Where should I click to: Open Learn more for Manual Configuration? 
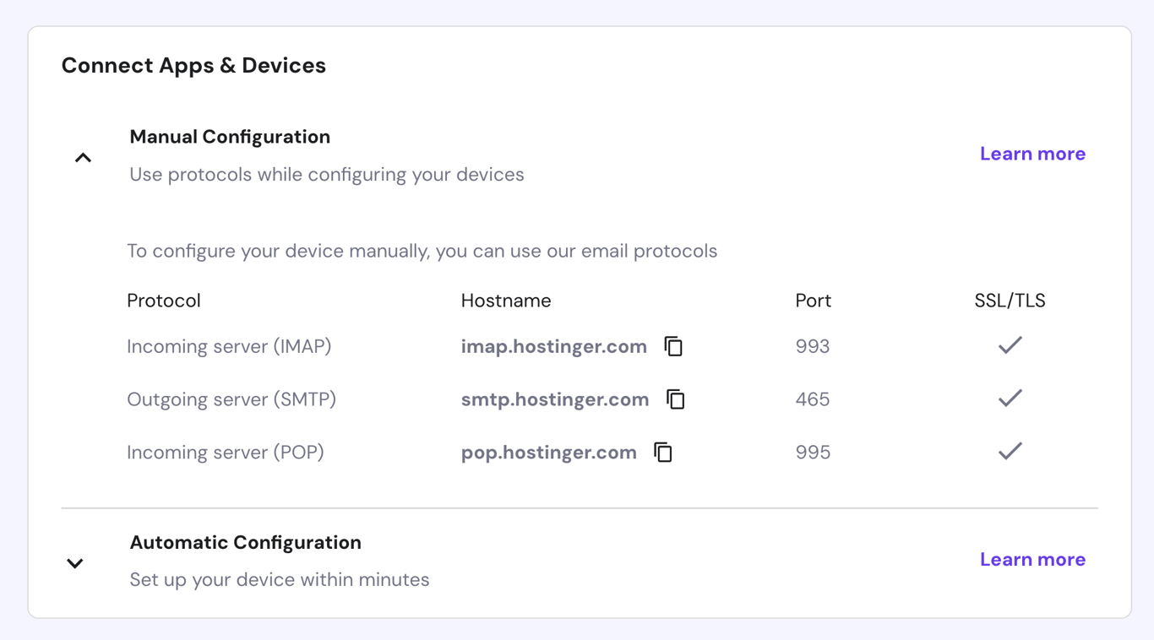(1032, 153)
